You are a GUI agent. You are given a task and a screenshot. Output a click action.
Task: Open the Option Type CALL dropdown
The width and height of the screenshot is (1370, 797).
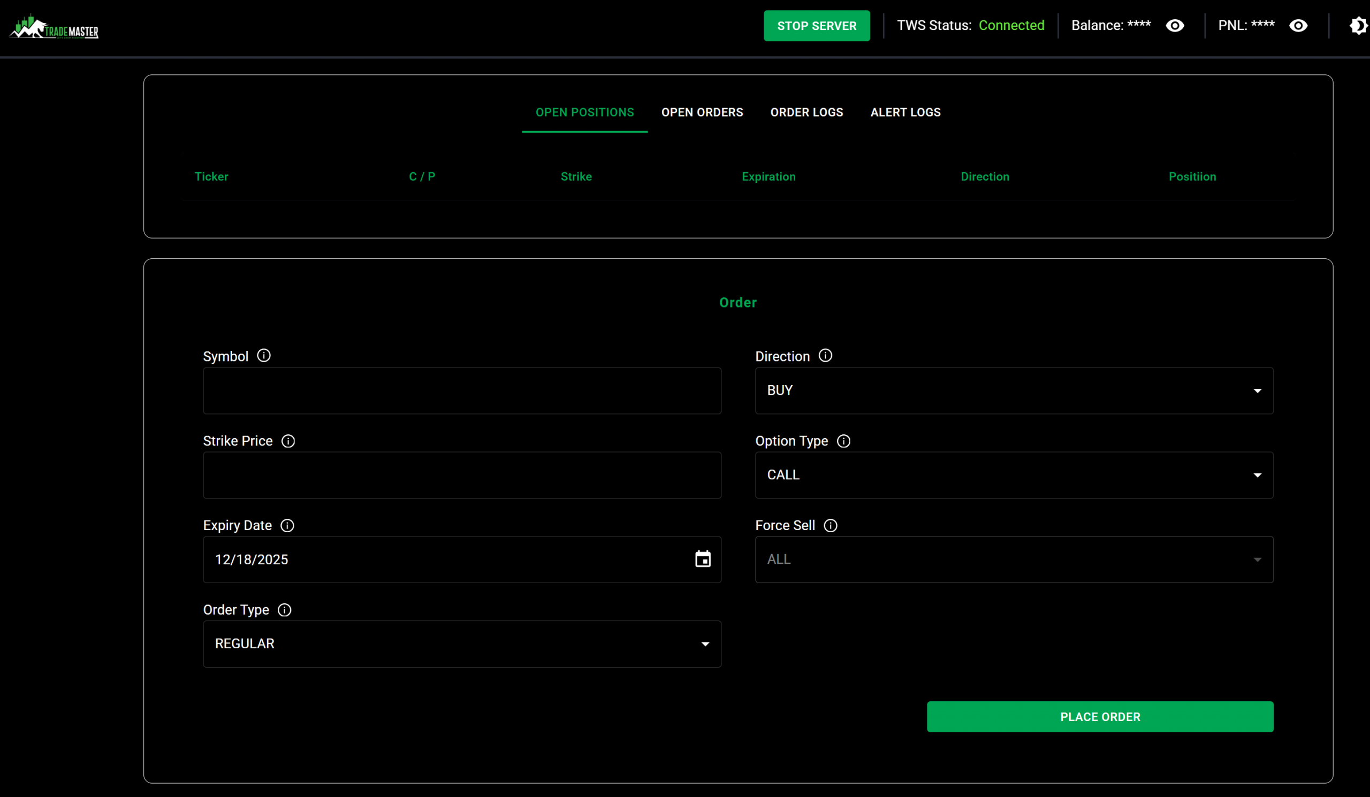[1014, 475]
